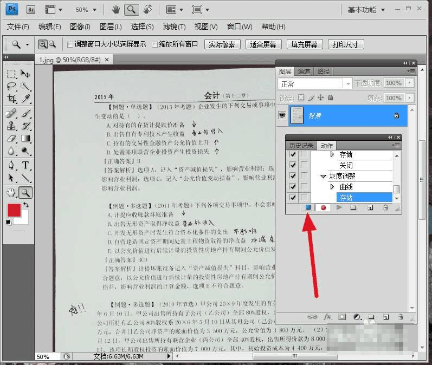Enable 调整窗口大小以满屏显示 checkbox
This screenshot has width=432, height=365.
point(70,44)
